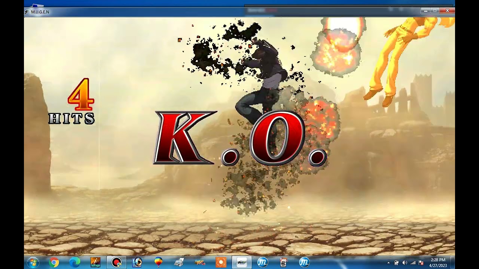Open the Action Center flag tray icon
This screenshot has height=269, width=479.
421,263
